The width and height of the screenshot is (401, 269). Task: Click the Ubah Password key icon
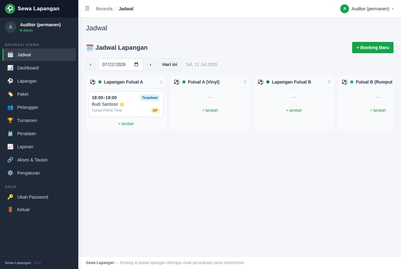pyautogui.click(x=10, y=197)
